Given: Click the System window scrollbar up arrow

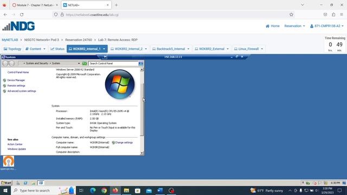Looking at the screenshot, I should 142,69.
